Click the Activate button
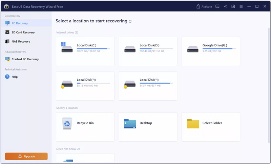The height and width of the screenshot is (164, 271). 204,6
